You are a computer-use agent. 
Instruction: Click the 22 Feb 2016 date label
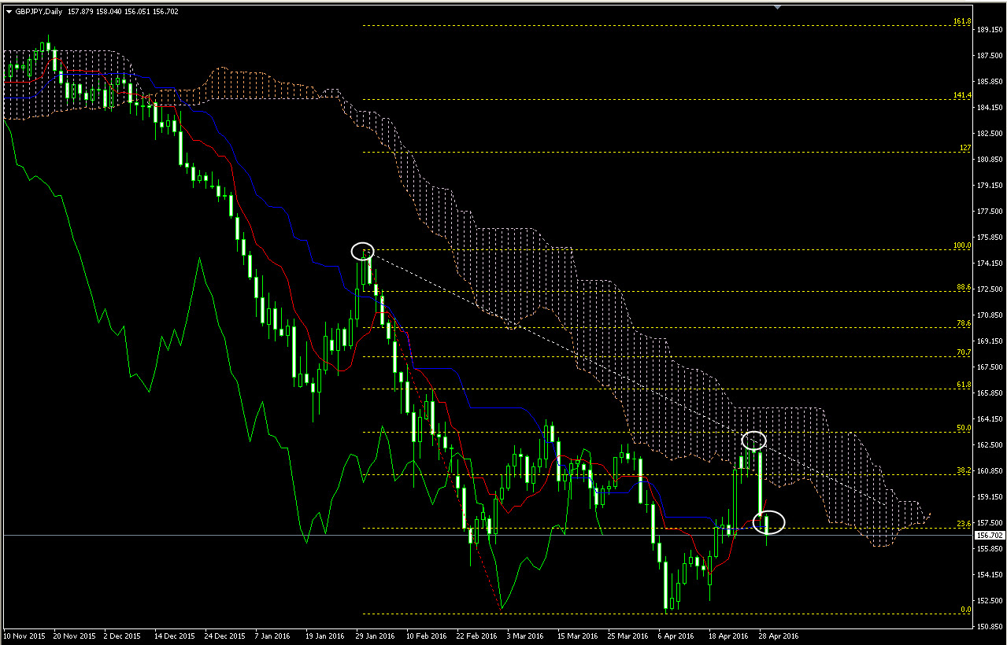click(x=476, y=636)
